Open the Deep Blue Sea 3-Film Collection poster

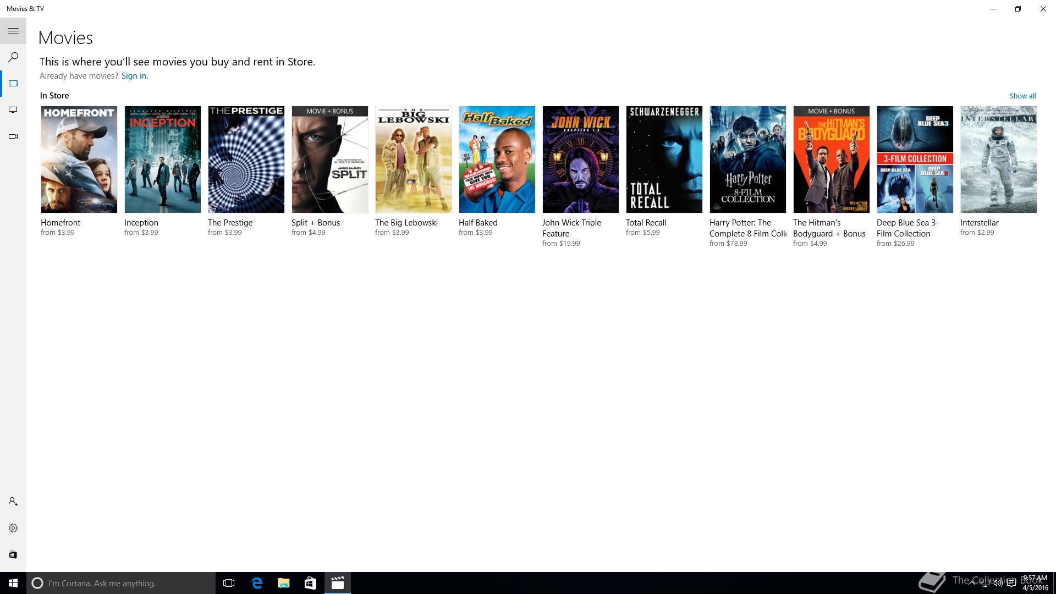pyautogui.click(x=915, y=159)
